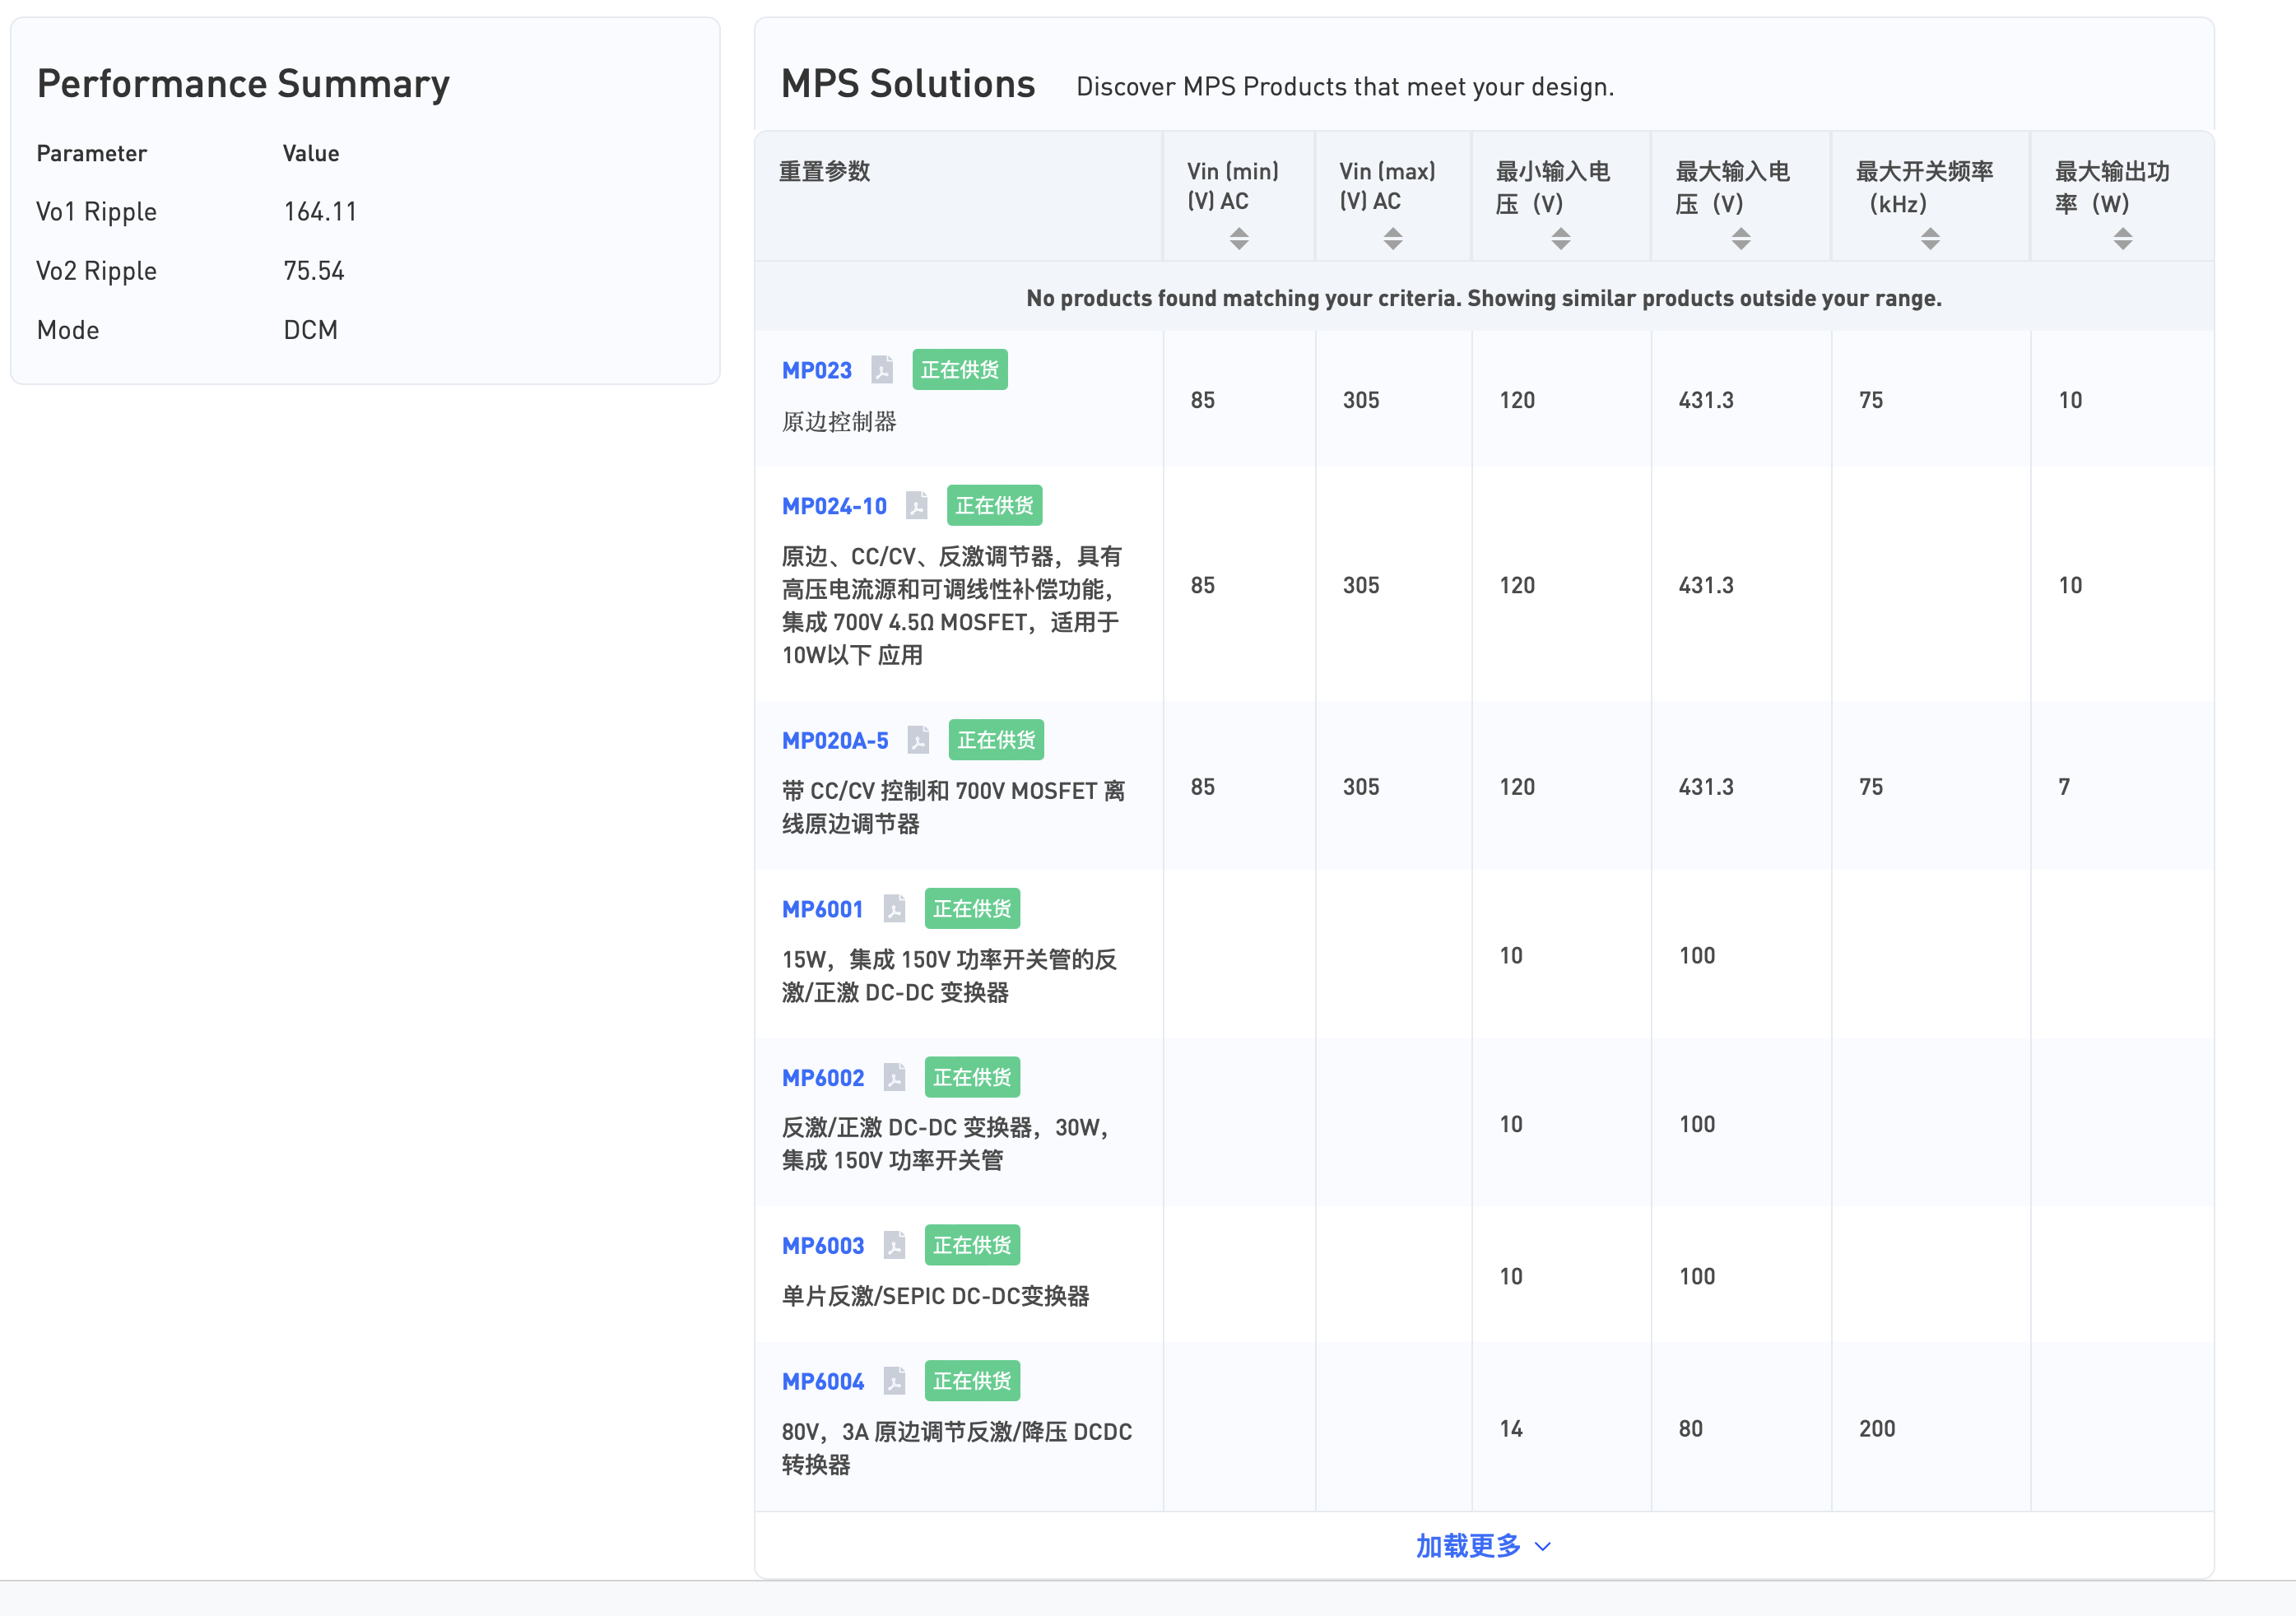Open the MP6004 product link

[823, 1382]
